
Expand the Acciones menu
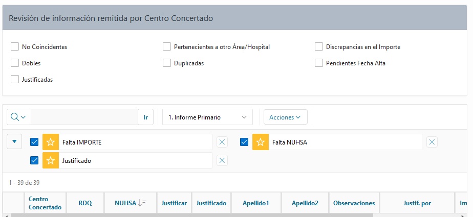tap(285, 117)
